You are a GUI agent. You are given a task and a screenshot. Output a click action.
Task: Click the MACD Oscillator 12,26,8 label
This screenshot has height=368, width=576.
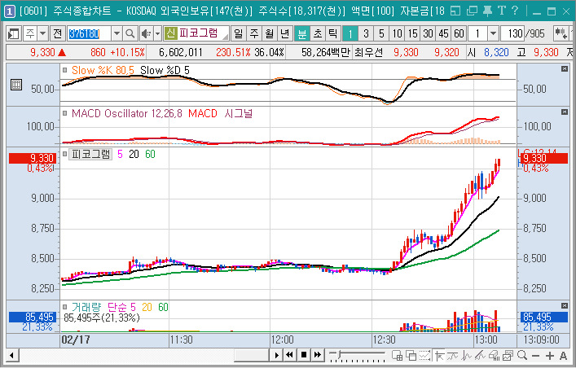tap(127, 113)
